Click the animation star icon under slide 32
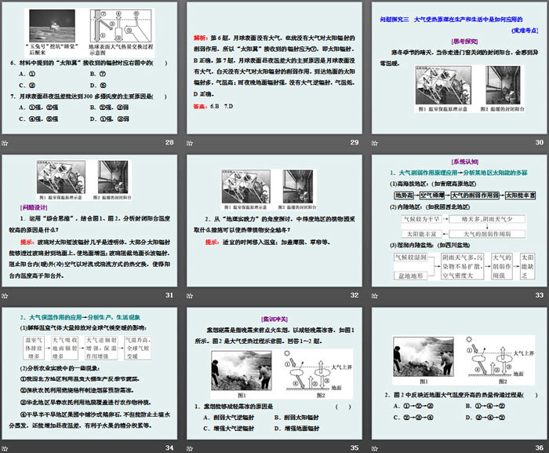 191,295
